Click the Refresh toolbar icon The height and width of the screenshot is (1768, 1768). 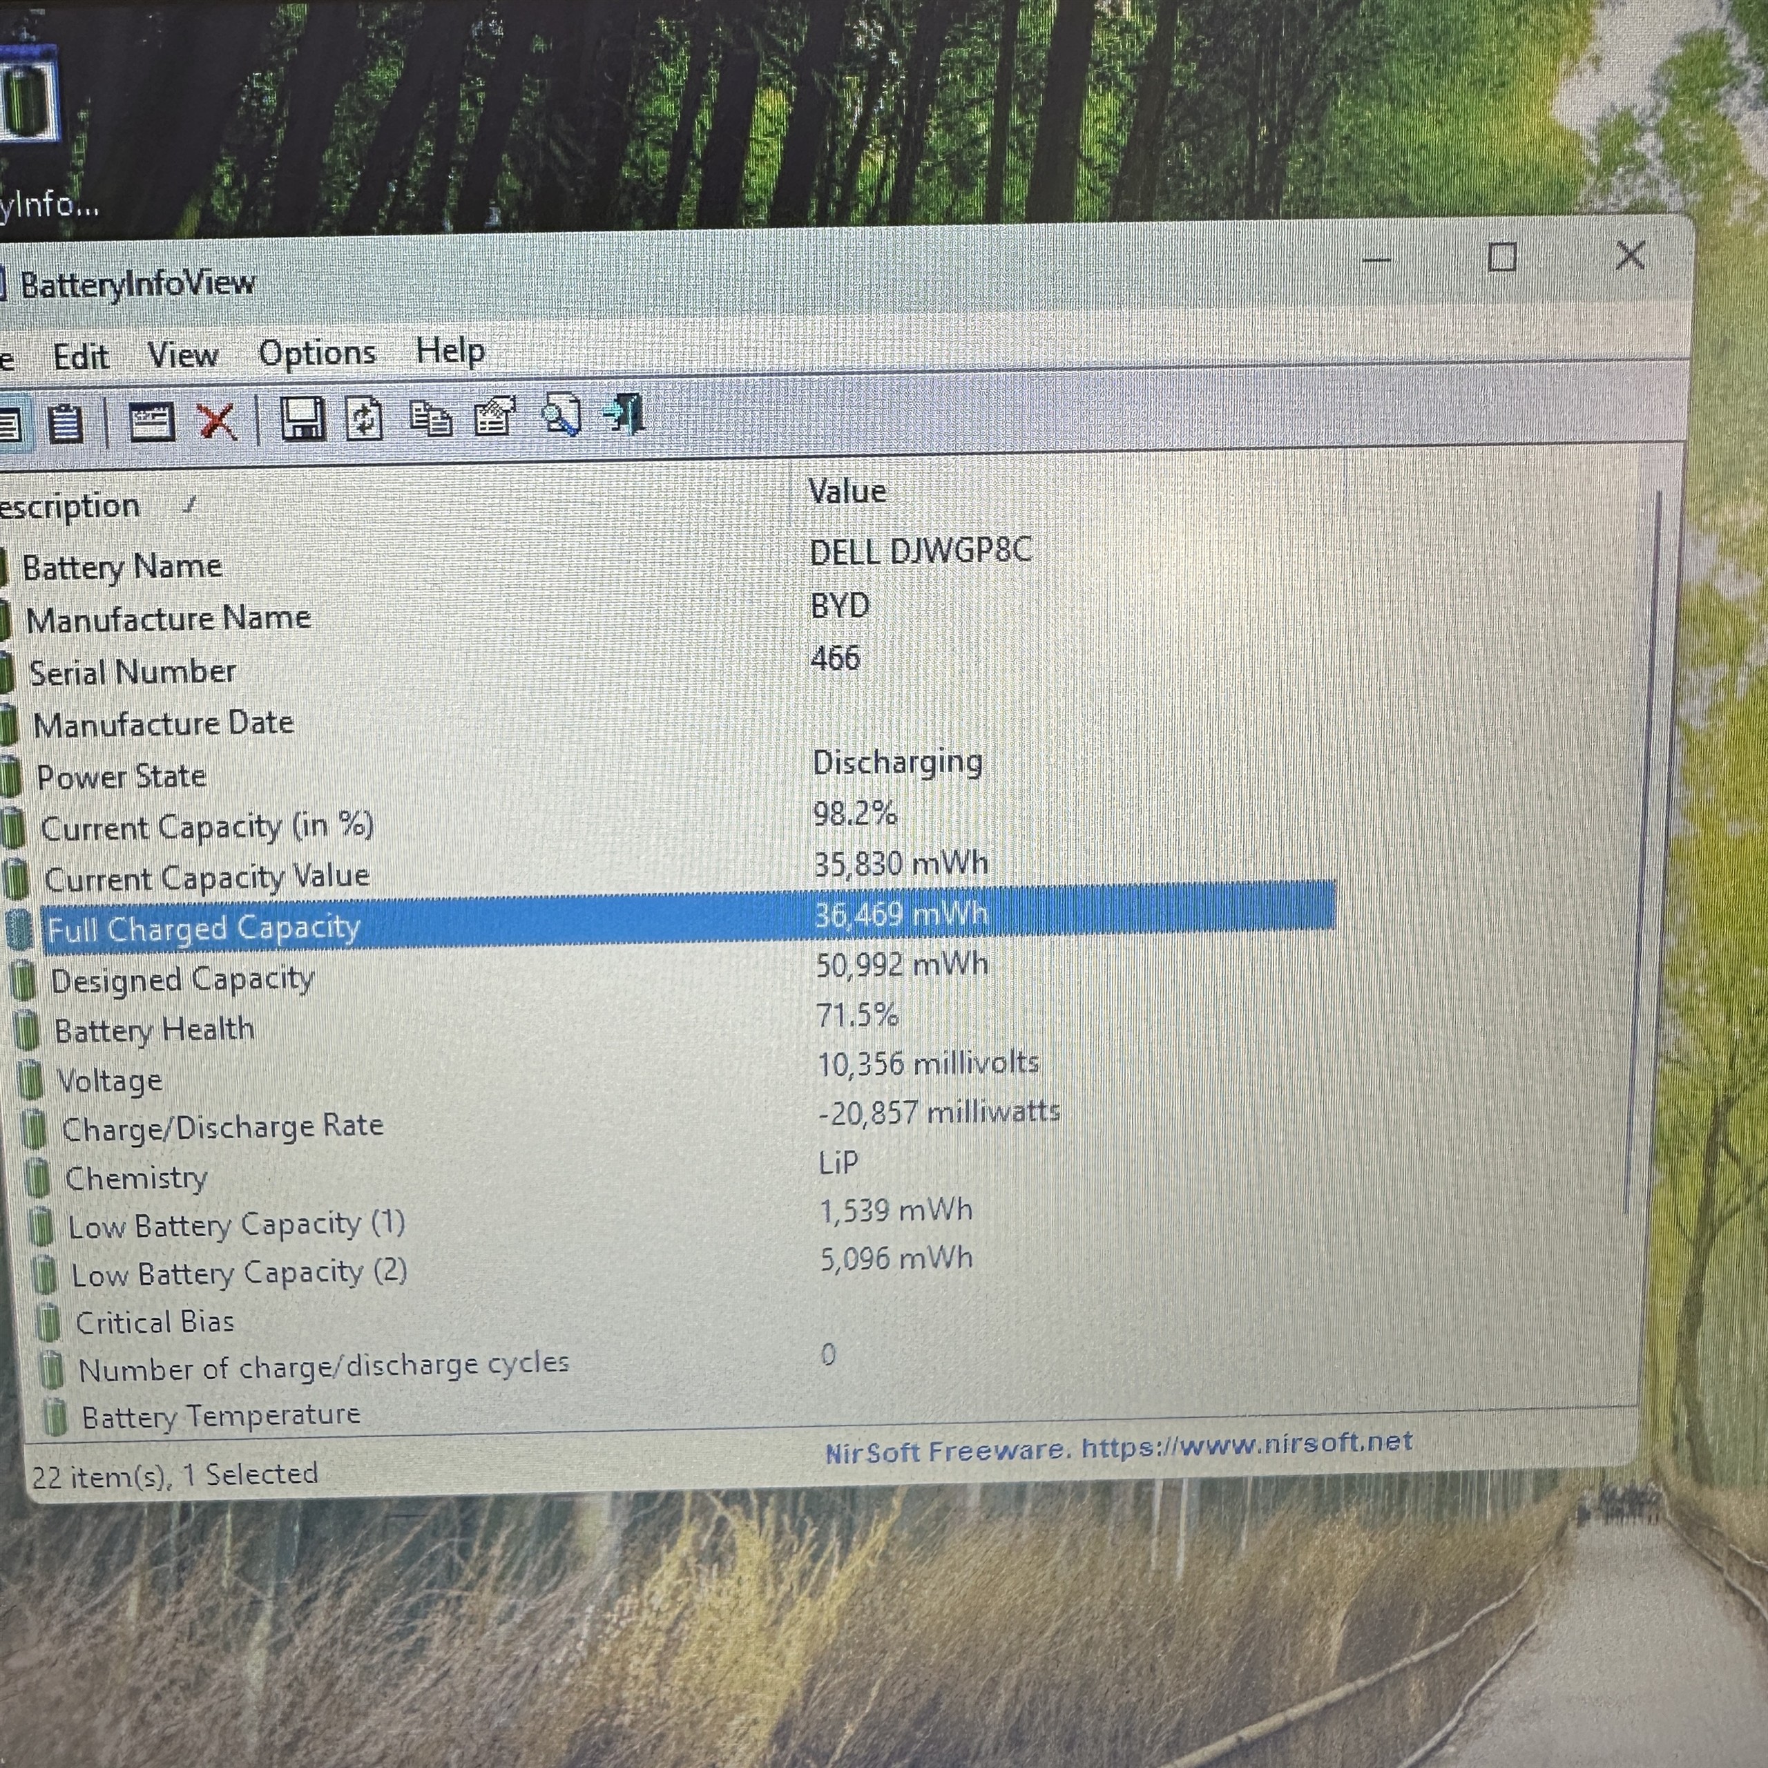(x=364, y=420)
